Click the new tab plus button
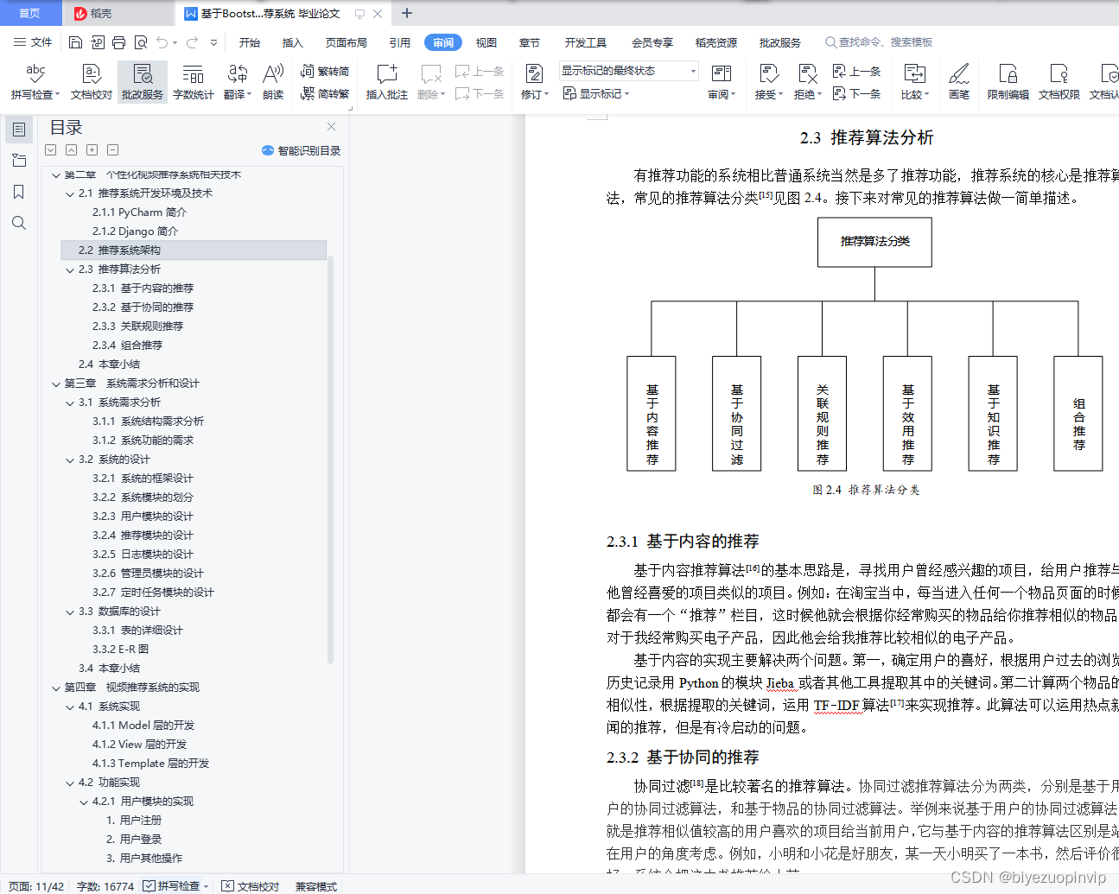The width and height of the screenshot is (1119, 894). [x=407, y=13]
